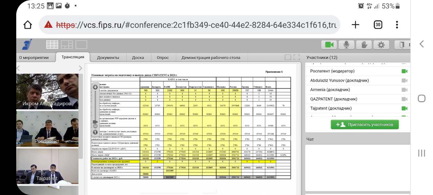Screen dimensions: 433x195
Task: Select the grid video layout icon
Action: [52, 45]
